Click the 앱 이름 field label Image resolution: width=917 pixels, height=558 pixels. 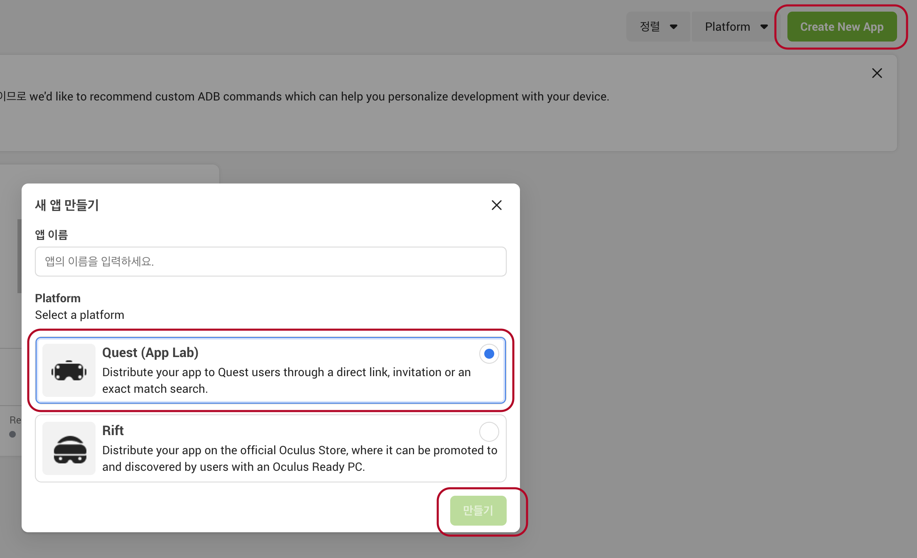[x=51, y=235]
